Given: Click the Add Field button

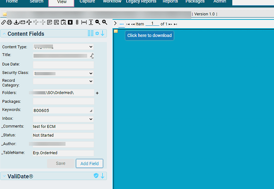Looking at the screenshot, I should [x=89, y=164].
